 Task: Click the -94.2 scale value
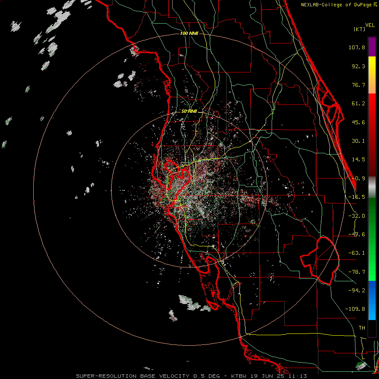point(357,290)
